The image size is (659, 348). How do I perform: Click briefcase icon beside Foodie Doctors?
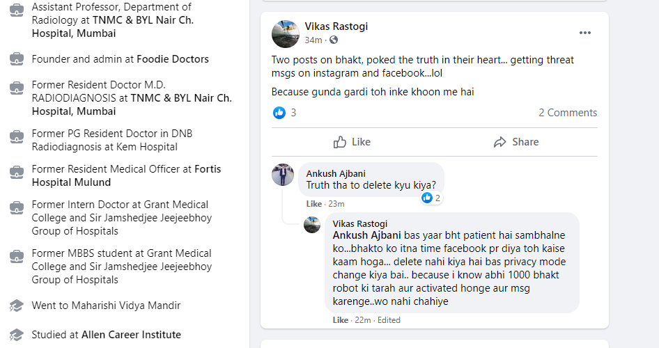16,60
